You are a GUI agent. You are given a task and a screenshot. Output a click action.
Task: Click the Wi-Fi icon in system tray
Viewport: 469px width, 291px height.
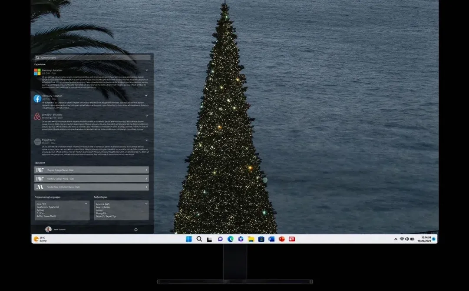point(402,239)
